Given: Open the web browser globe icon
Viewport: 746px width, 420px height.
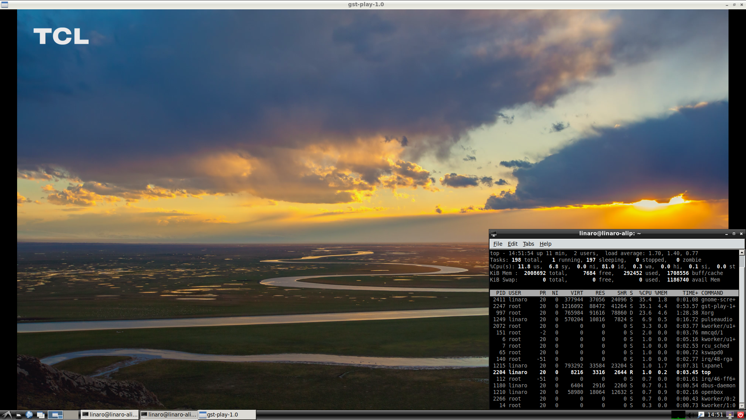Looking at the screenshot, I should [29, 415].
